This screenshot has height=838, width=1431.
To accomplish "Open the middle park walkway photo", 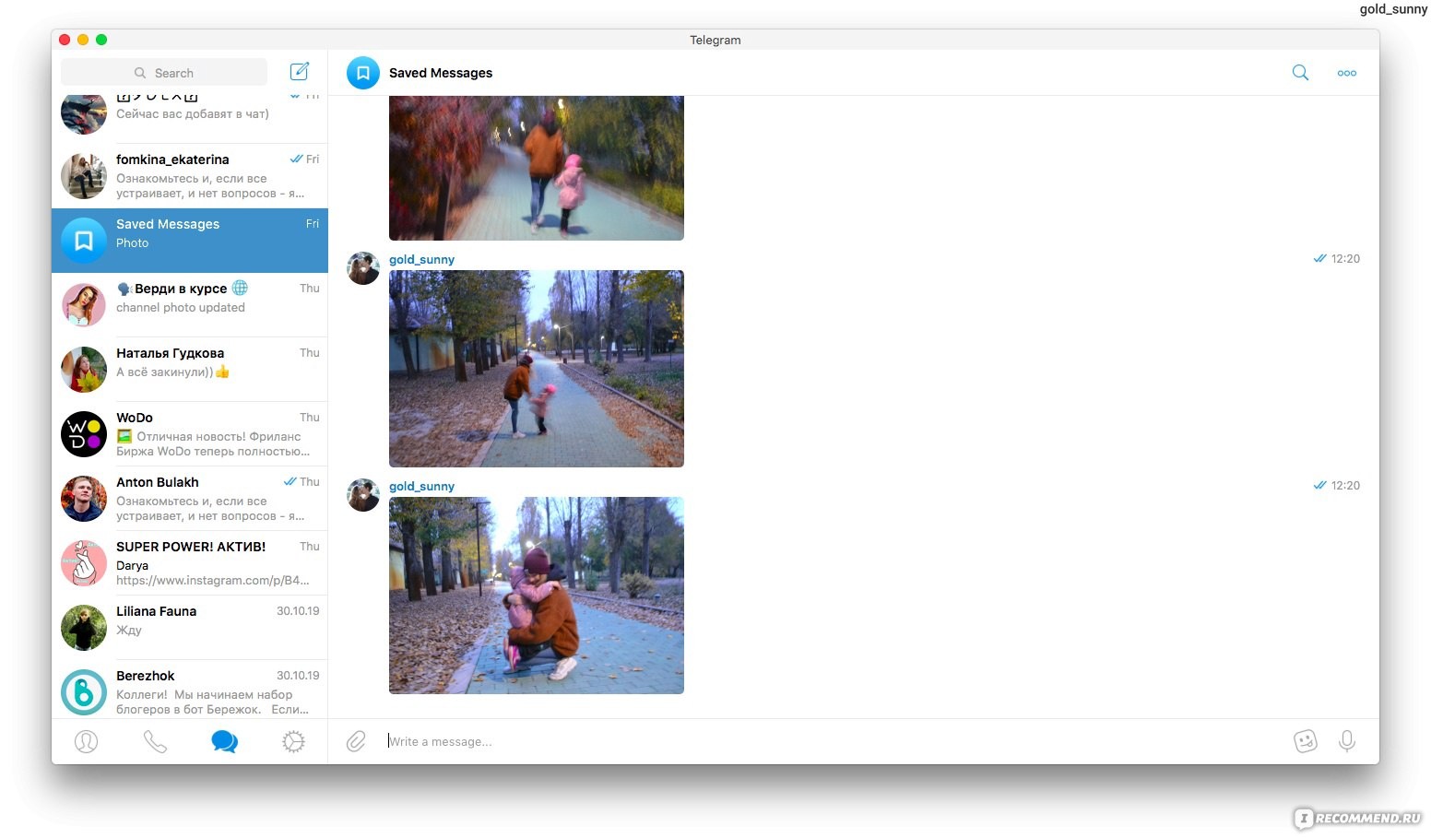I will tap(536, 369).
